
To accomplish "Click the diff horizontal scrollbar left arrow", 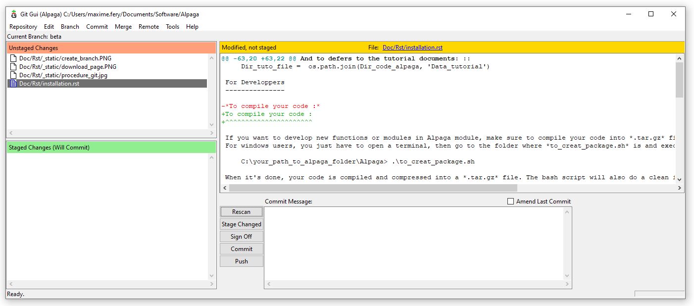I will coord(225,188).
